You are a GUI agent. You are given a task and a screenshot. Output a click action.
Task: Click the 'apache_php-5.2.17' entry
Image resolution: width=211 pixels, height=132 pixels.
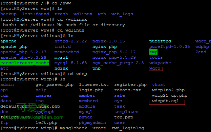(23, 52)
